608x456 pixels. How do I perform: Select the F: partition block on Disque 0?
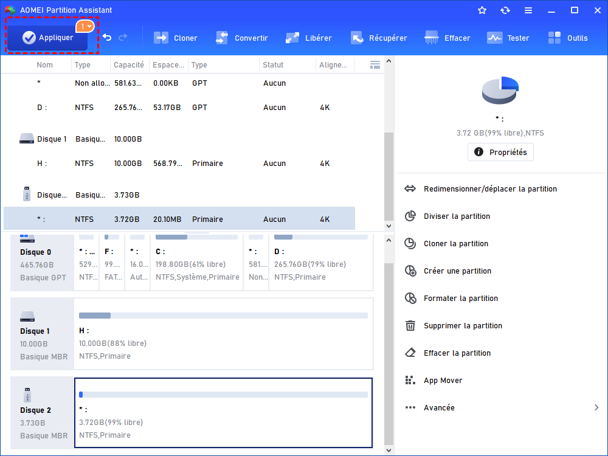tap(112, 261)
